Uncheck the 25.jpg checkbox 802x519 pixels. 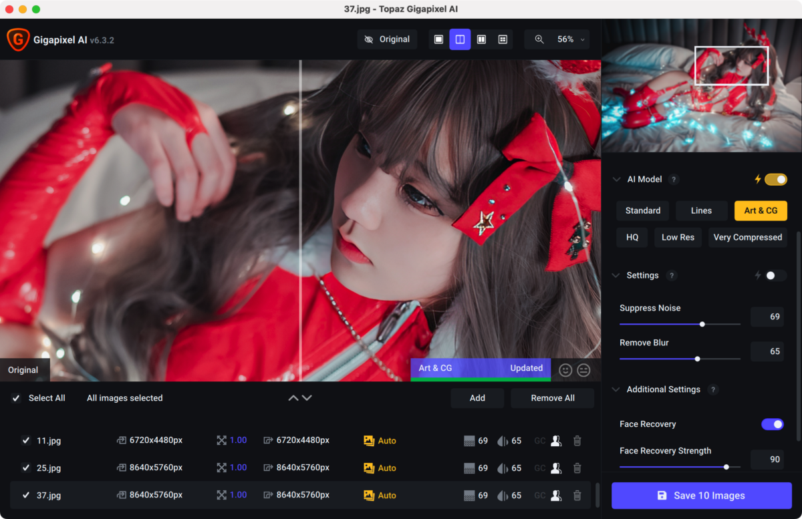pyautogui.click(x=26, y=468)
